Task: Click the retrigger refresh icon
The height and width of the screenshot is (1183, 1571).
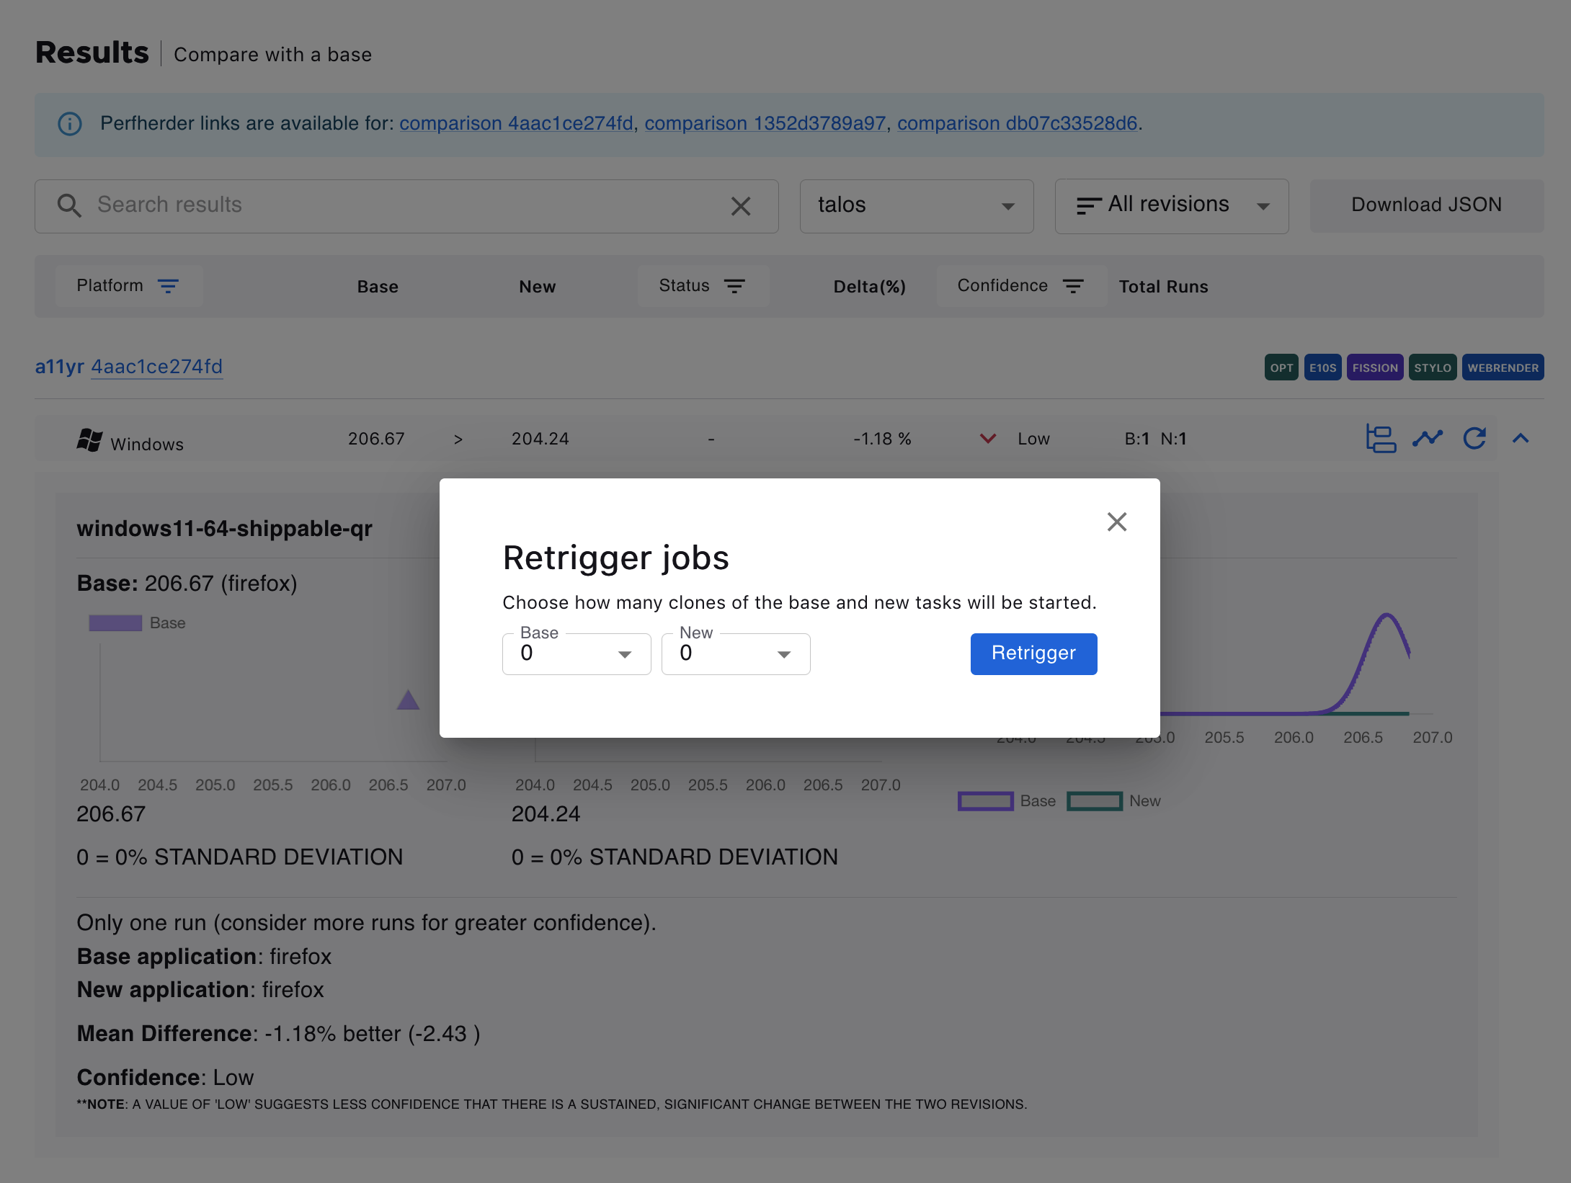Action: [1474, 439]
